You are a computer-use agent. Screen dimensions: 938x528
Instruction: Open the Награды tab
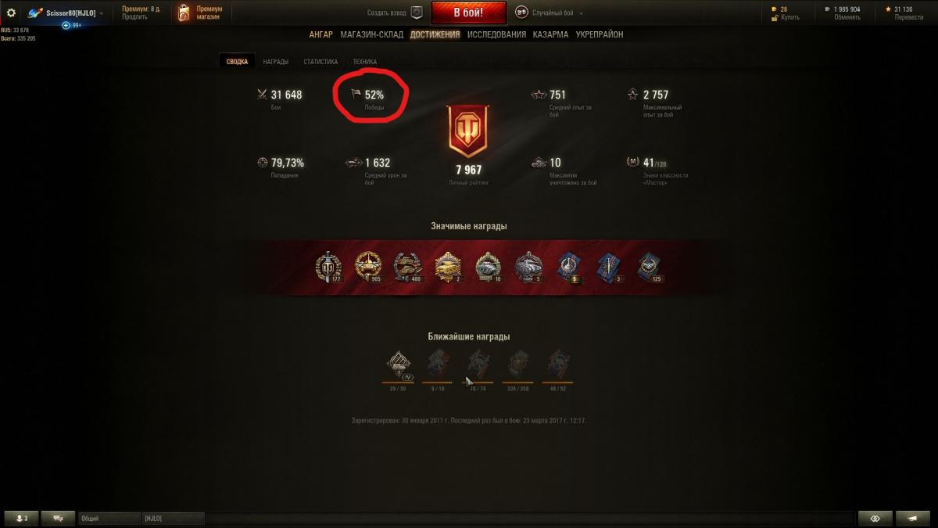point(275,62)
